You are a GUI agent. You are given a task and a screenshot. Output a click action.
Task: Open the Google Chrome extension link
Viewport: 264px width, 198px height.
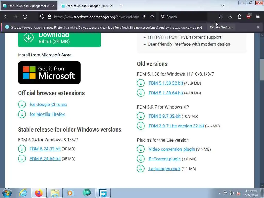48,104
